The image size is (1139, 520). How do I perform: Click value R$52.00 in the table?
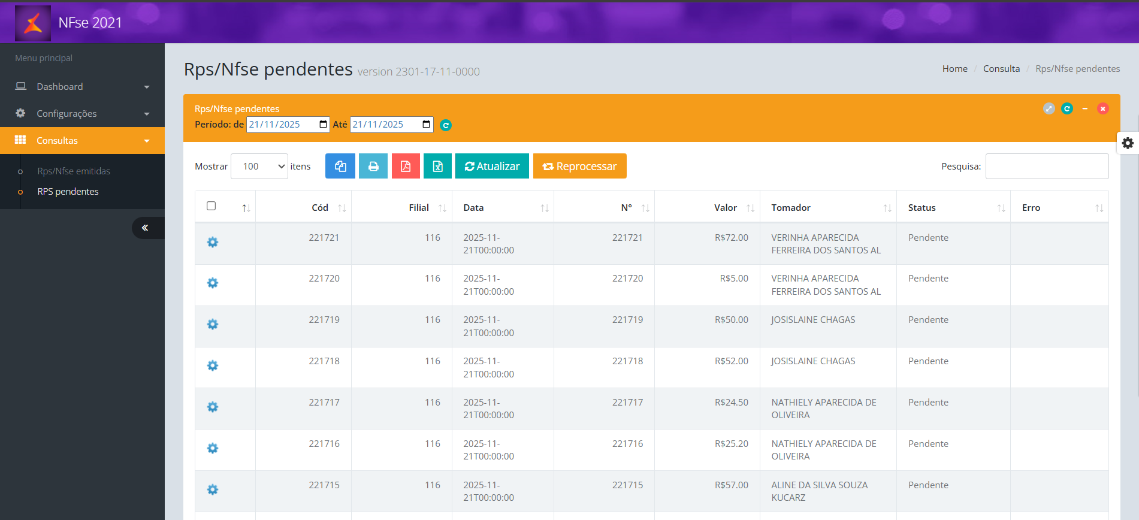tap(732, 361)
